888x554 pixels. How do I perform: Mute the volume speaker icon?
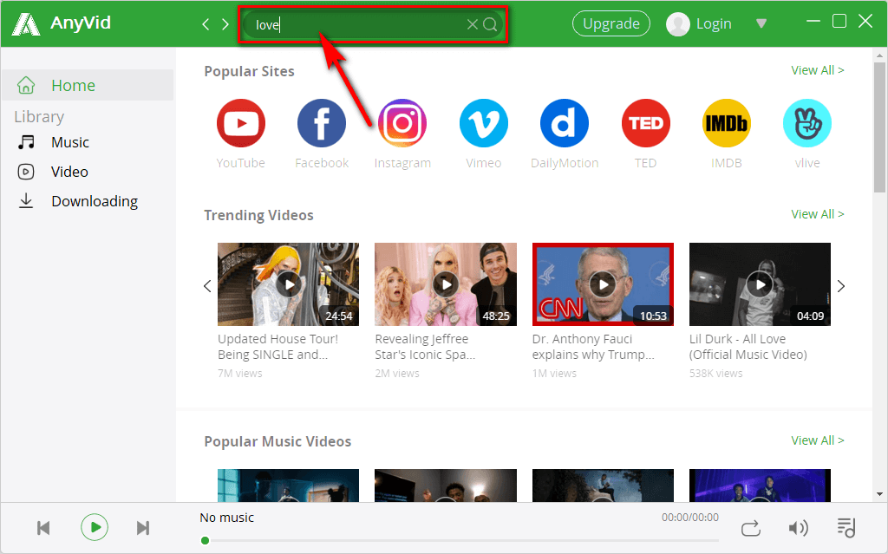[x=799, y=528]
